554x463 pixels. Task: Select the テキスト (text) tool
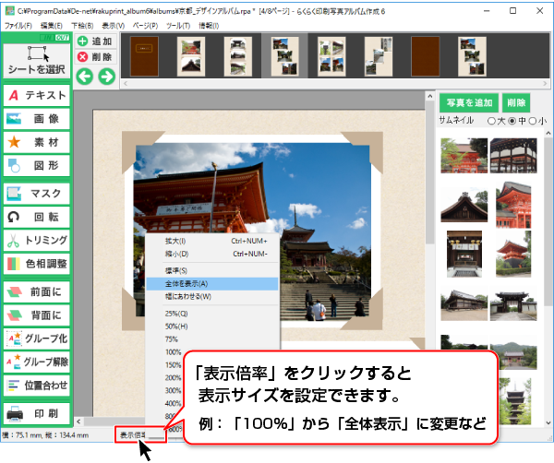[x=37, y=95]
